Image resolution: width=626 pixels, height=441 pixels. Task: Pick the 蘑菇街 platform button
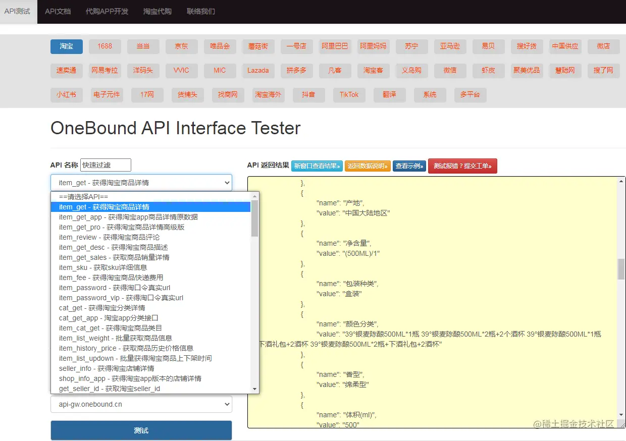point(258,46)
